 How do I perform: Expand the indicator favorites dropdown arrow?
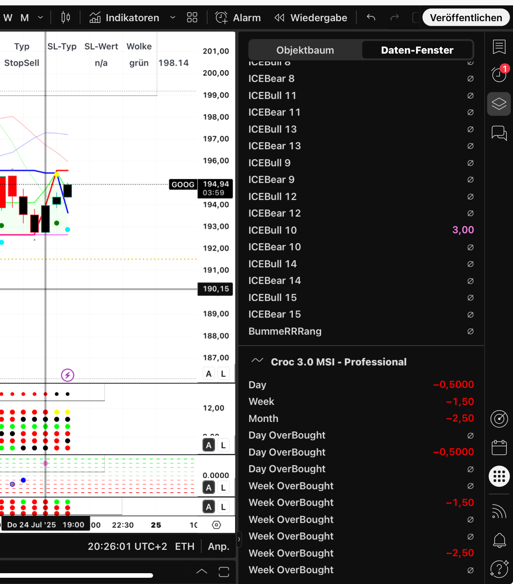(173, 18)
